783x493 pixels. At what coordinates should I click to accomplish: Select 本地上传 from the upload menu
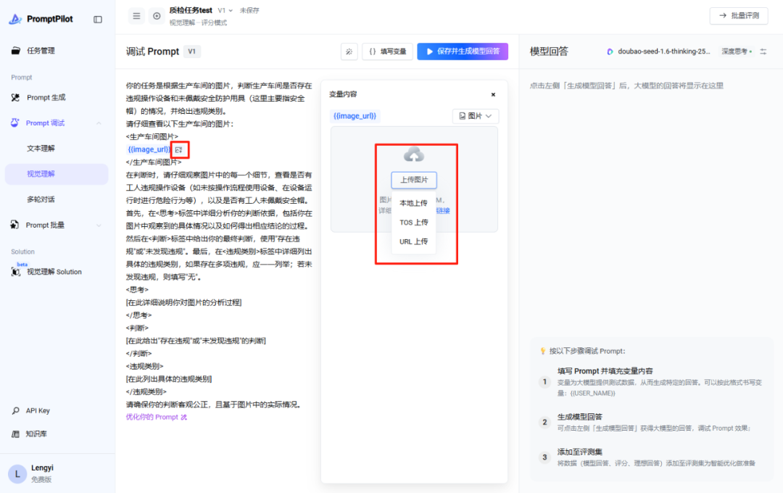tap(413, 203)
